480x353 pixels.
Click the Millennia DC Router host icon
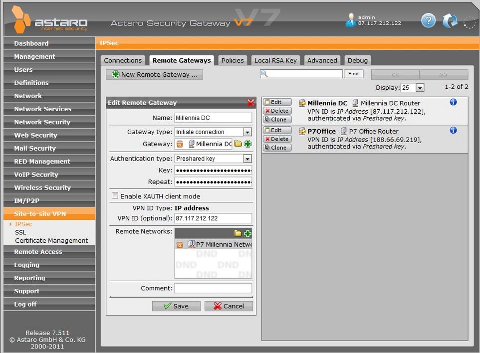coord(355,103)
